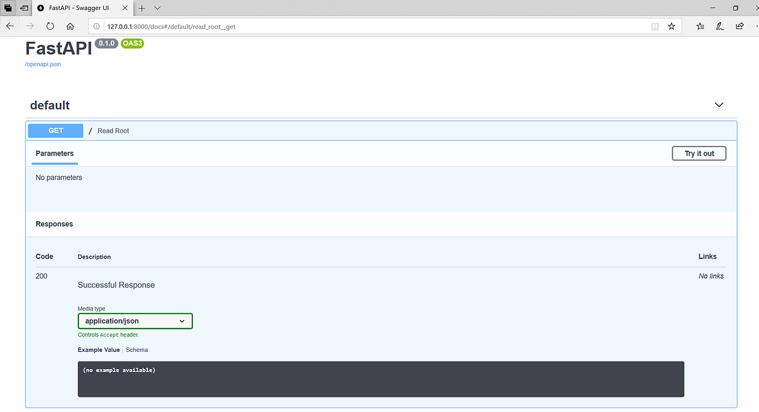
Task: View site information icon in the address bar
Action: (96, 26)
